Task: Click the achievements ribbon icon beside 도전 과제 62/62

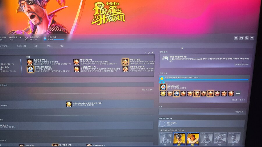Action: pyautogui.click(x=45, y=39)
